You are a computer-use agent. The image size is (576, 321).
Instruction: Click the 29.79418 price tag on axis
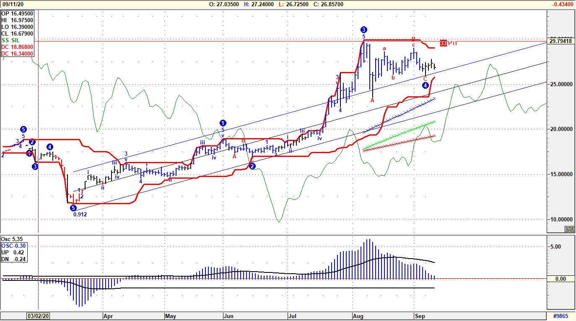[560, 41]
